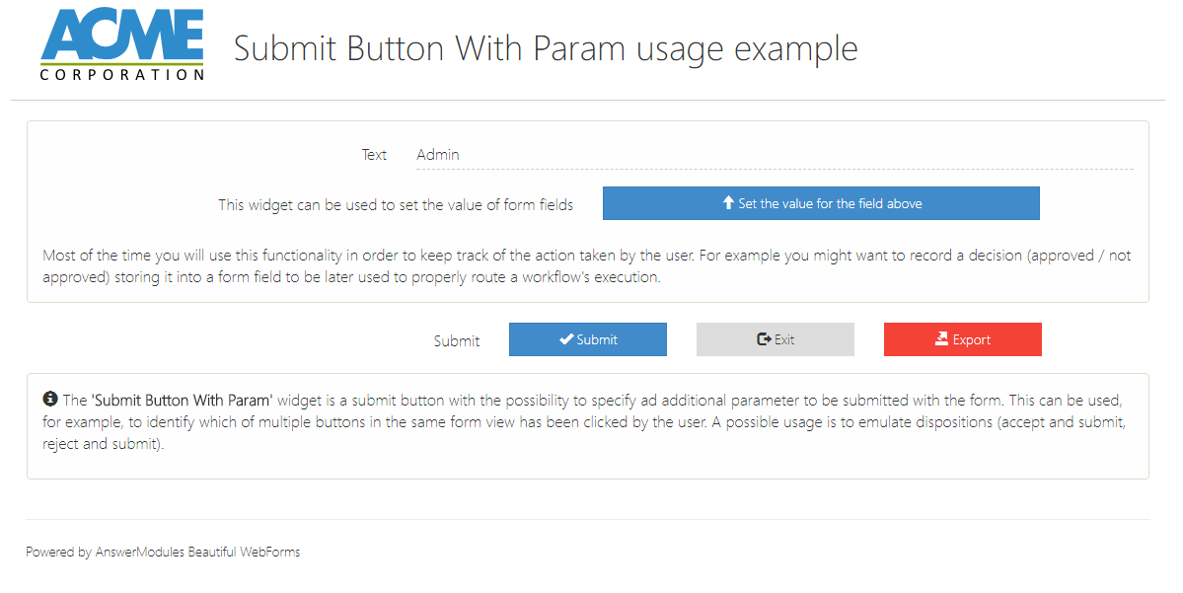This screenshot has width=1183, height=593.
Task: Click the 'CORPORATION' text under the logo
Action: tap(122, 74)
